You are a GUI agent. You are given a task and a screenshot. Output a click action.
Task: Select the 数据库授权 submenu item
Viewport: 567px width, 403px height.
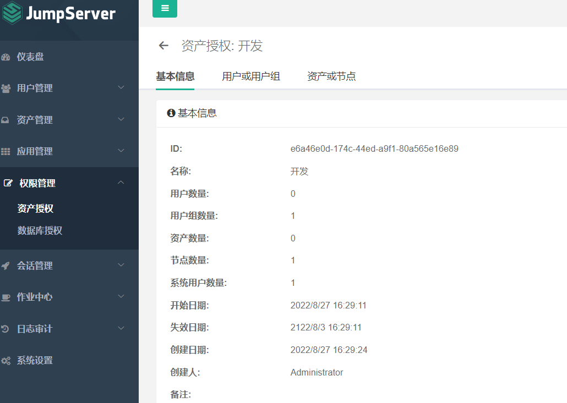(40, 230)
